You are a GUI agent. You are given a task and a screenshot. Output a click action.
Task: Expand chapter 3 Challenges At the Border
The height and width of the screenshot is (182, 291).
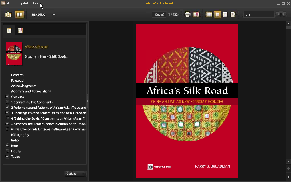7,113
